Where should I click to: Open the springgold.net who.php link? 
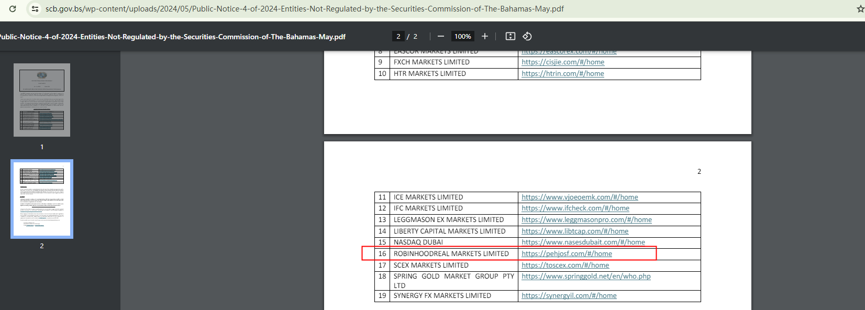click(x=586, y=276)
